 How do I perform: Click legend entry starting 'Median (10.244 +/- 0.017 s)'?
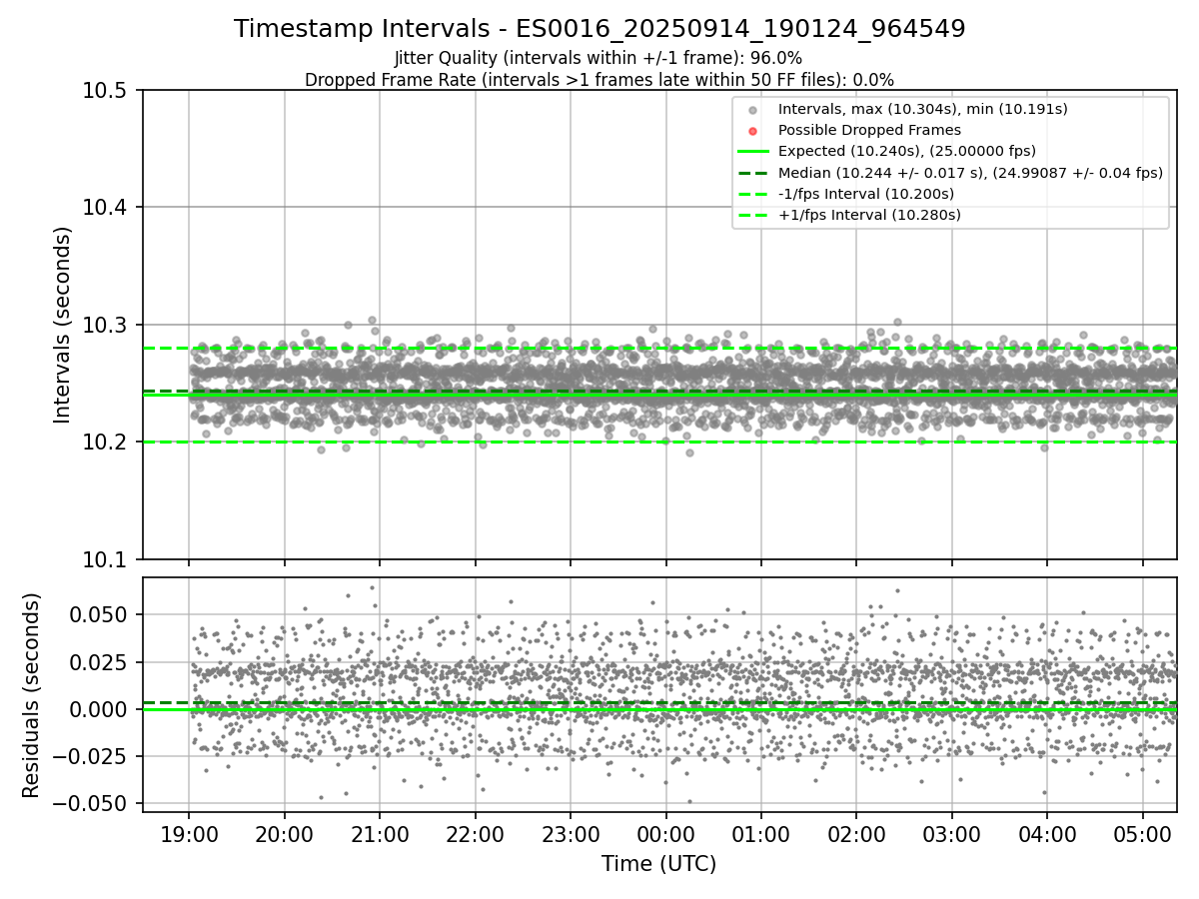970,173
